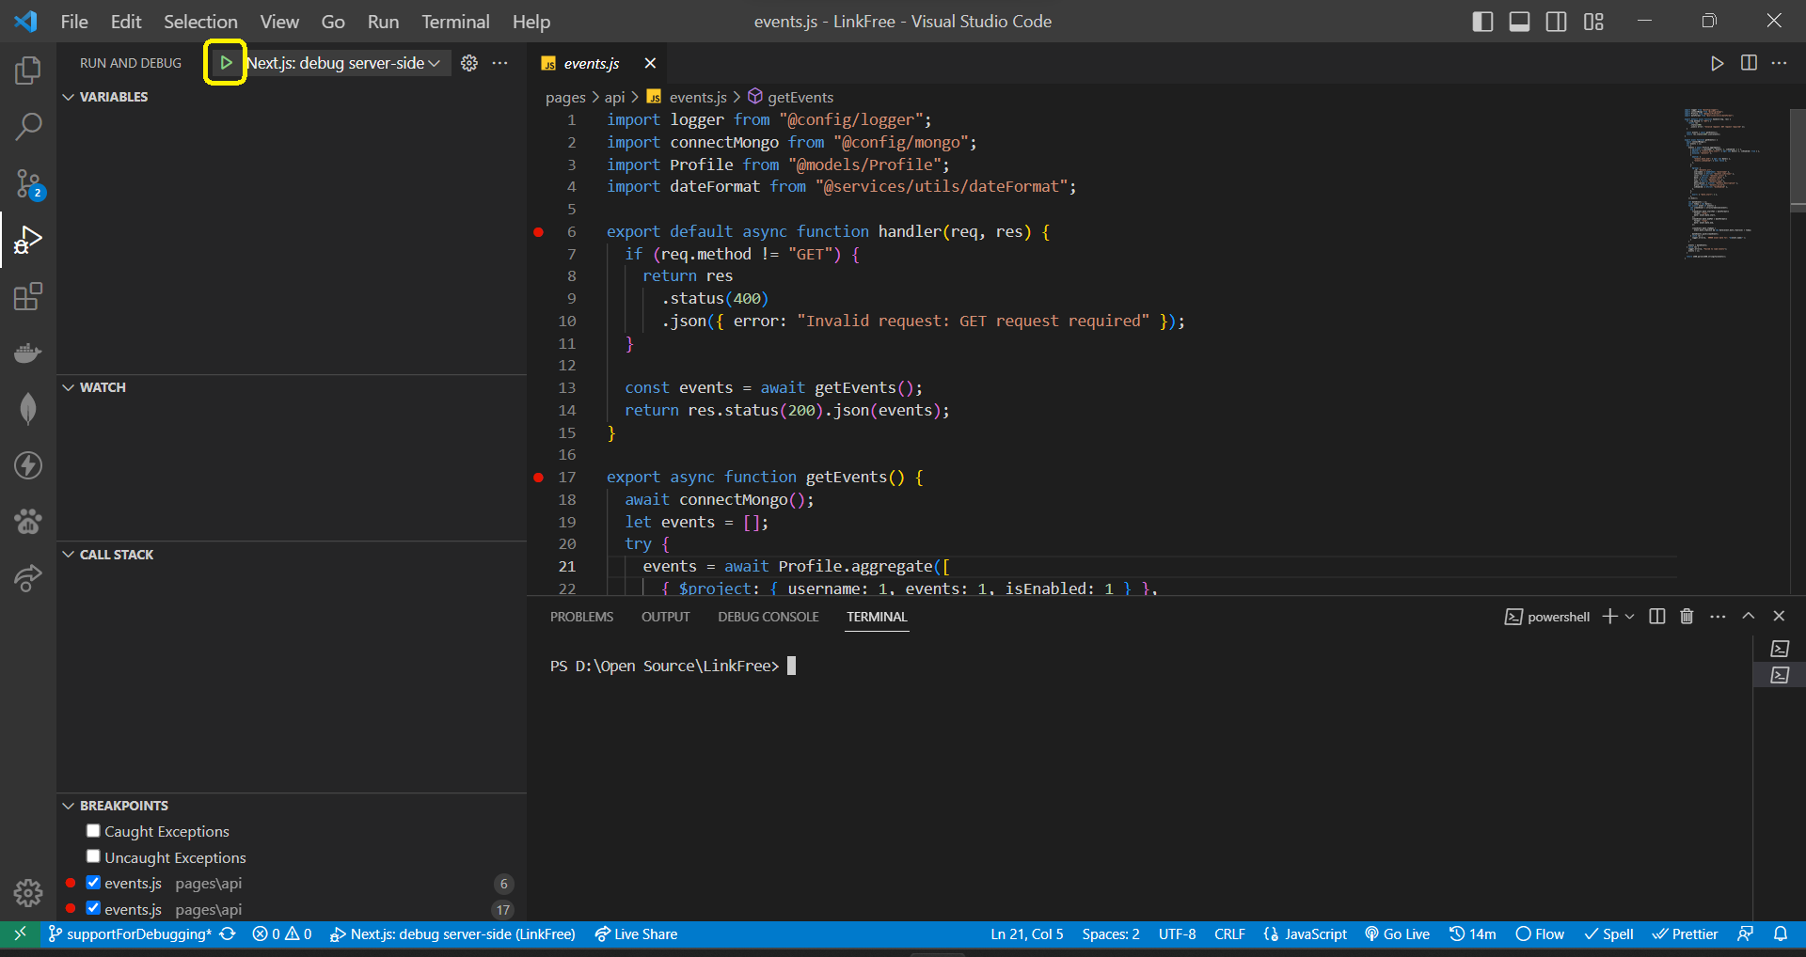Toggle primary side bar layout icon
The width and height of the screenshot is (1806, 957).
(1482, 22)
